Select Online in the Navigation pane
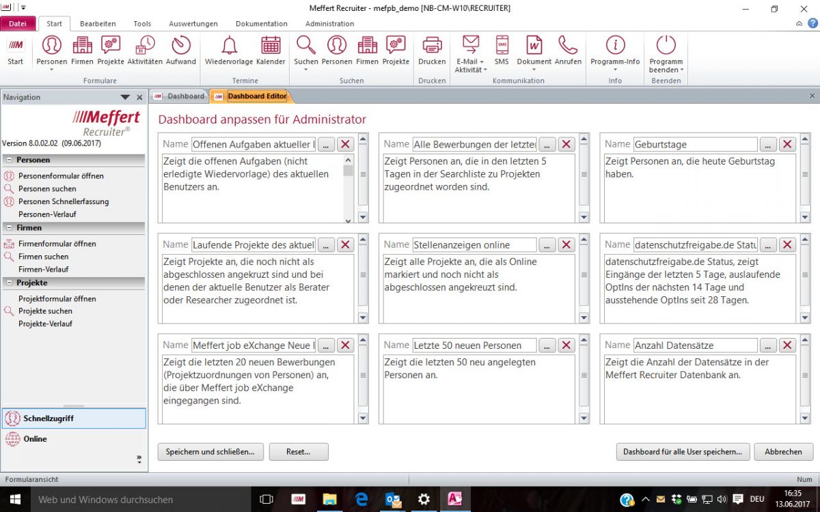This screenshot has height=512, width=820. click(74, 439)
